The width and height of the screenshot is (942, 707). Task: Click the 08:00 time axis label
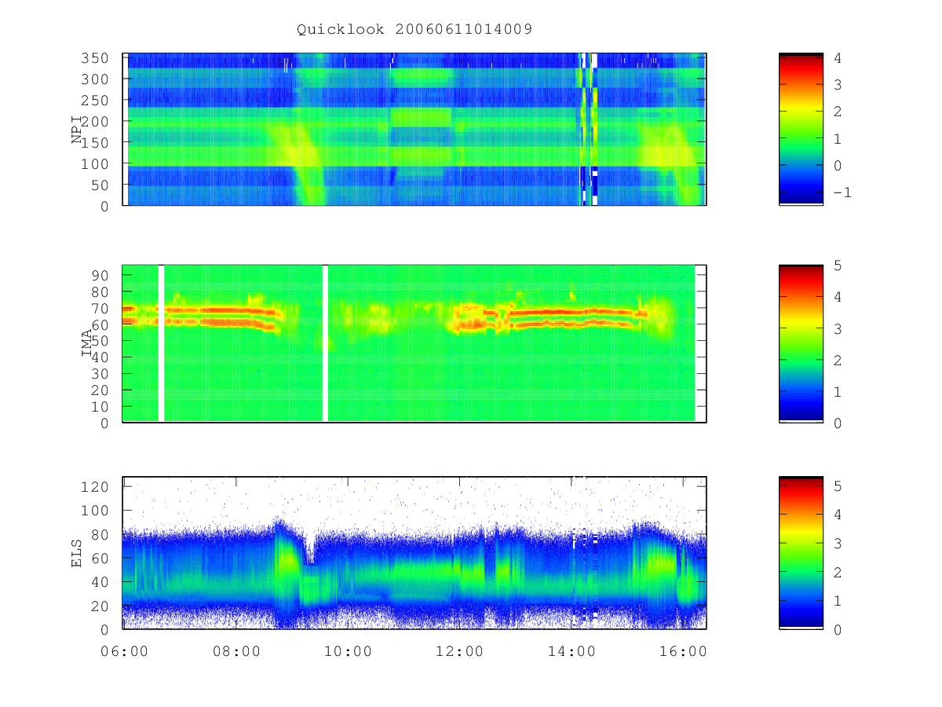[237, 651]
